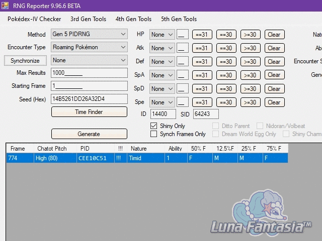Click the RNG Reporter app icon in title bar
Viewport: 322px width, 241px height.
[x=5, y=6]
